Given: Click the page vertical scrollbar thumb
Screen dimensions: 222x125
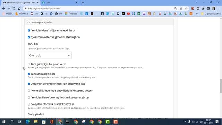Looking at the screenshot, I should tap(221, 86).
